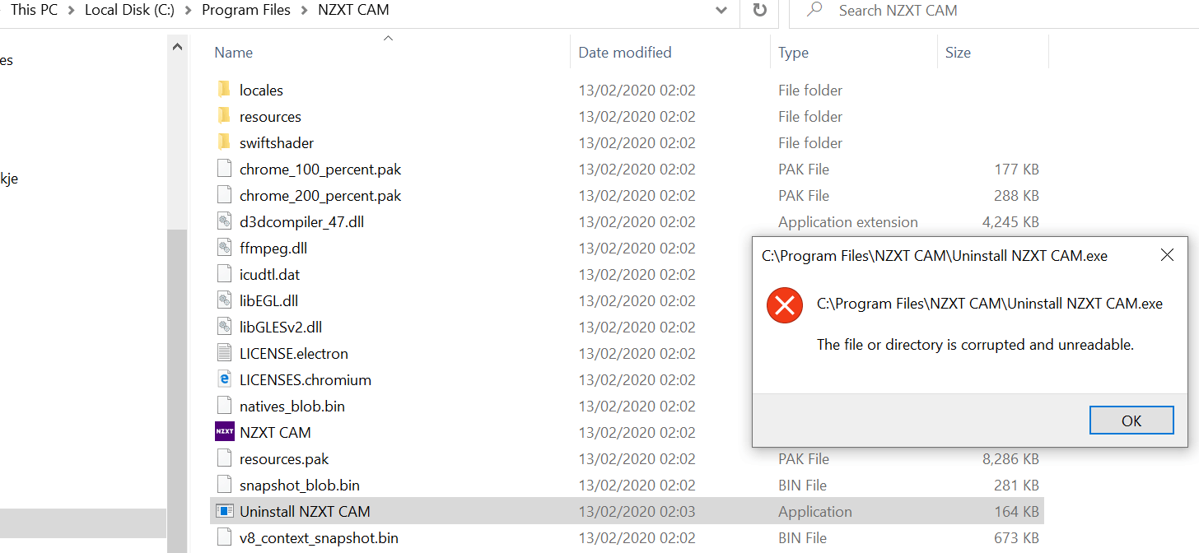Click the natives_blob.bin file icon
This screenshot has width=1199, height=553.
pyautogui.click(x=224, y=406)
